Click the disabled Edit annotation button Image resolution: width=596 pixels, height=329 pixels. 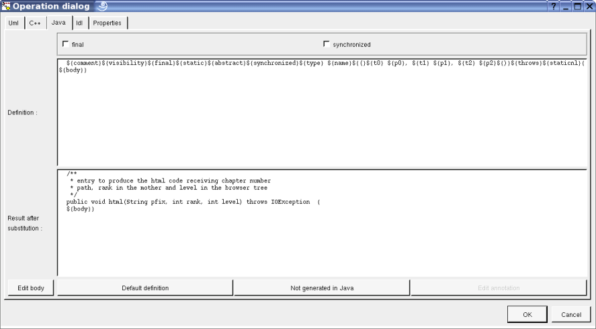pos(499,288)
